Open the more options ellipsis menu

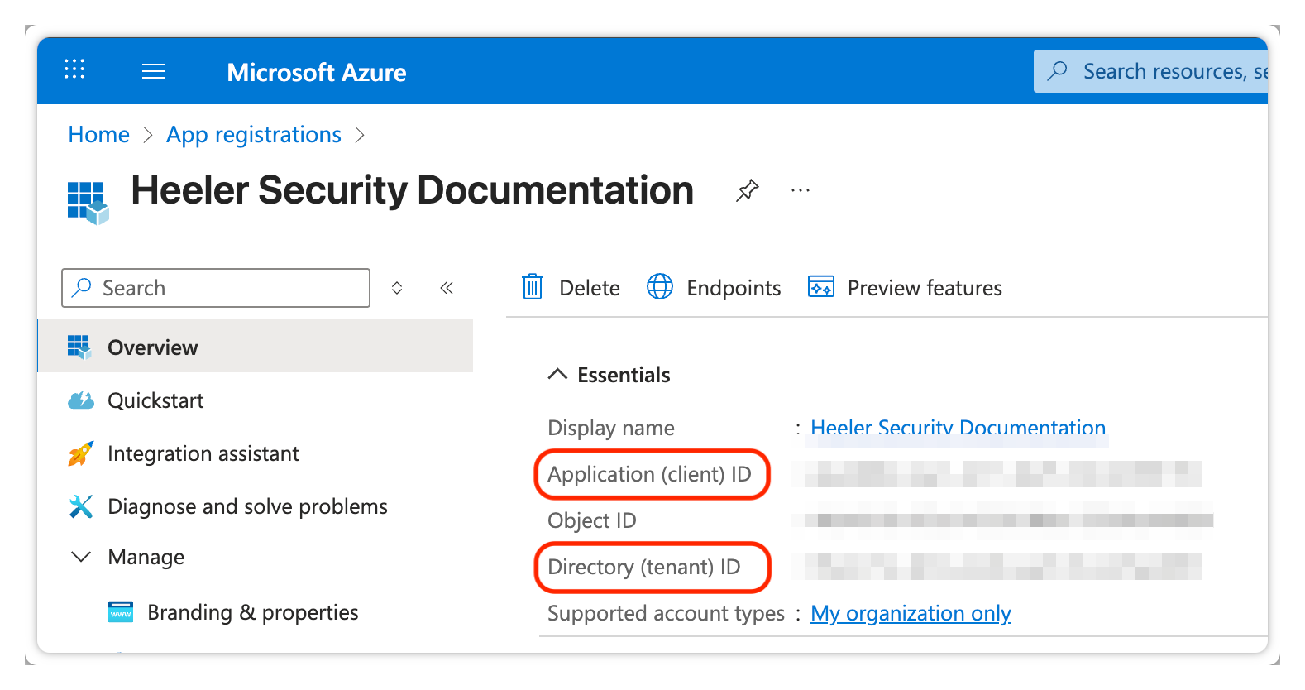point(801,190)
